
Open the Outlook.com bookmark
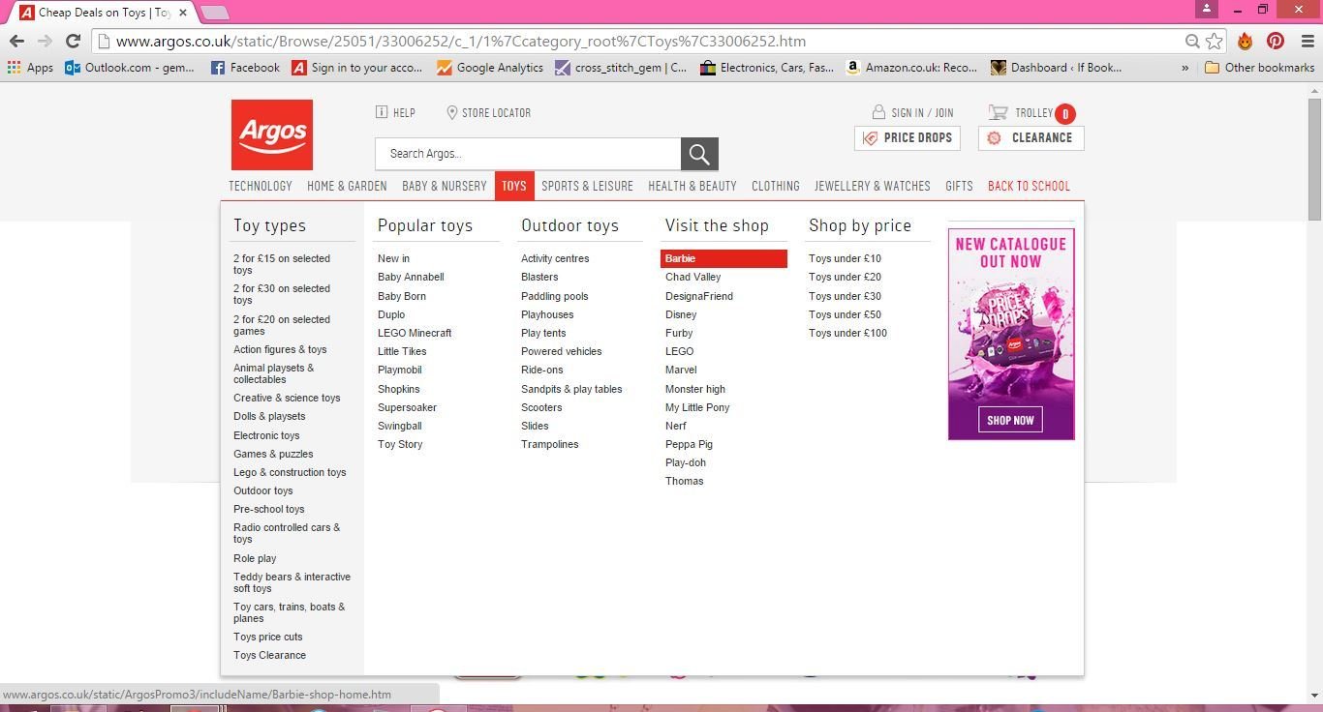(130, 68)
